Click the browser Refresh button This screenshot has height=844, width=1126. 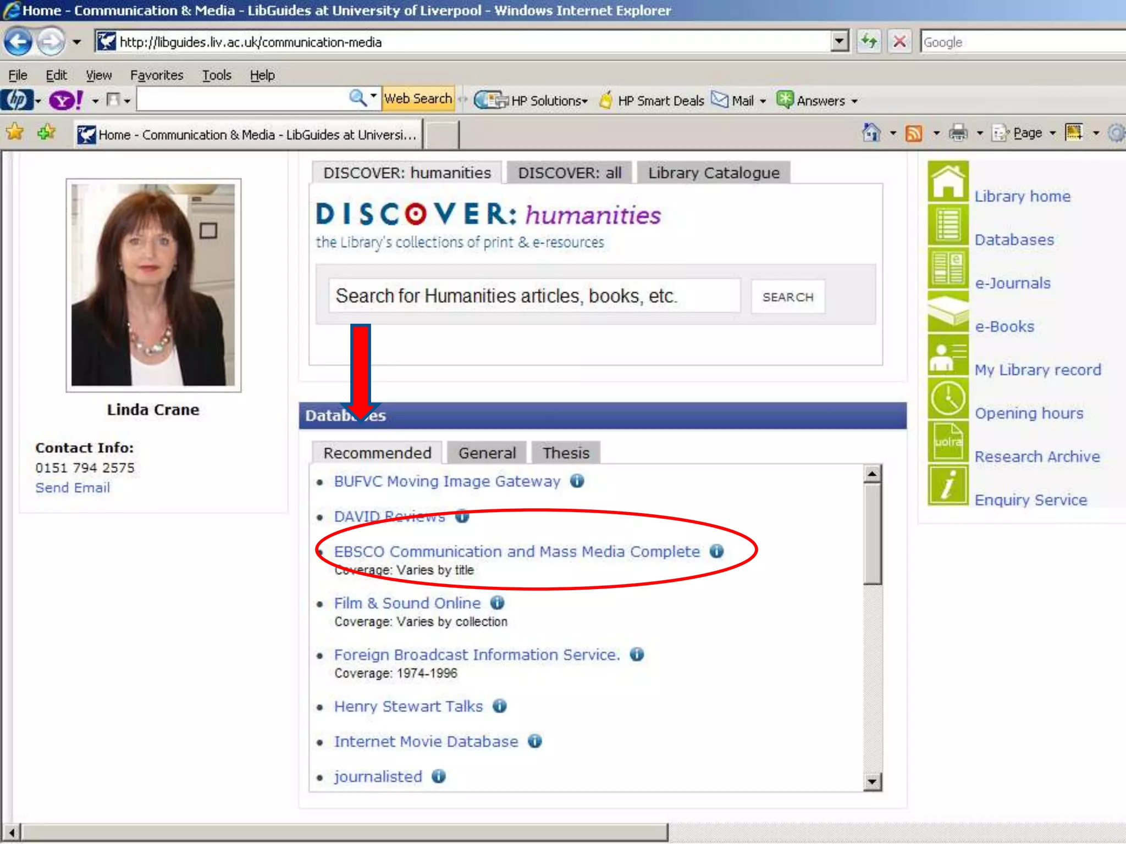coord(869,42)
